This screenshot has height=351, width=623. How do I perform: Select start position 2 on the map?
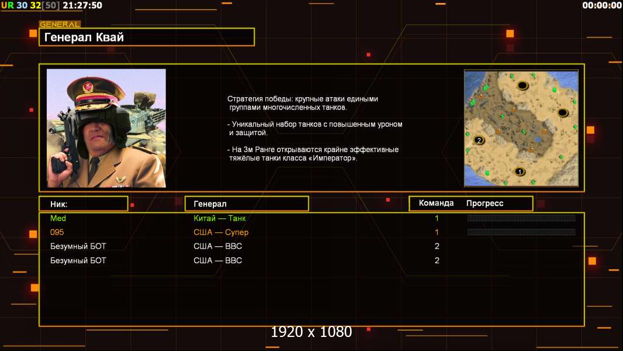tap(479, 140)
